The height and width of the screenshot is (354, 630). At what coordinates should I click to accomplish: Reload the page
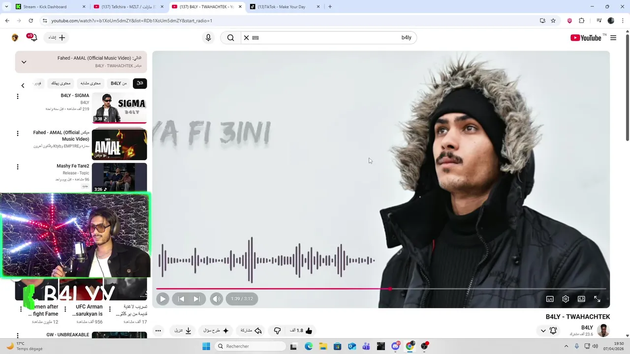pyautogui.click(x=31, y=21)
